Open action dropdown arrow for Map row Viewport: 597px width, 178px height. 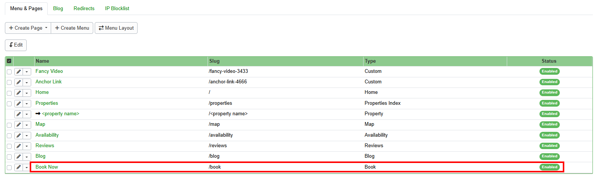27,125
